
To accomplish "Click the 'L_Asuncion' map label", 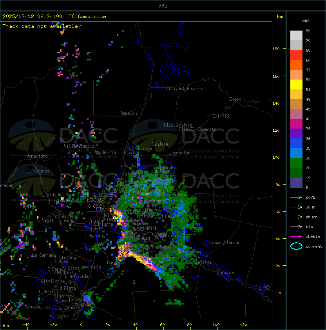I will [x=178, y=153].
